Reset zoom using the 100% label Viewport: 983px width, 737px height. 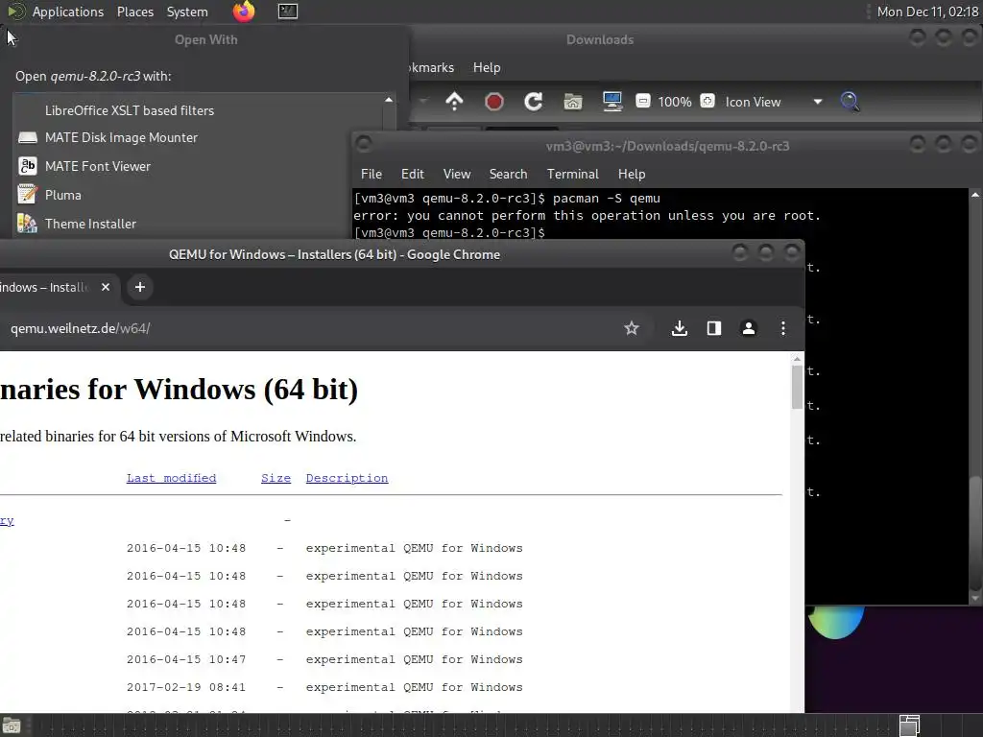[675, 102]
